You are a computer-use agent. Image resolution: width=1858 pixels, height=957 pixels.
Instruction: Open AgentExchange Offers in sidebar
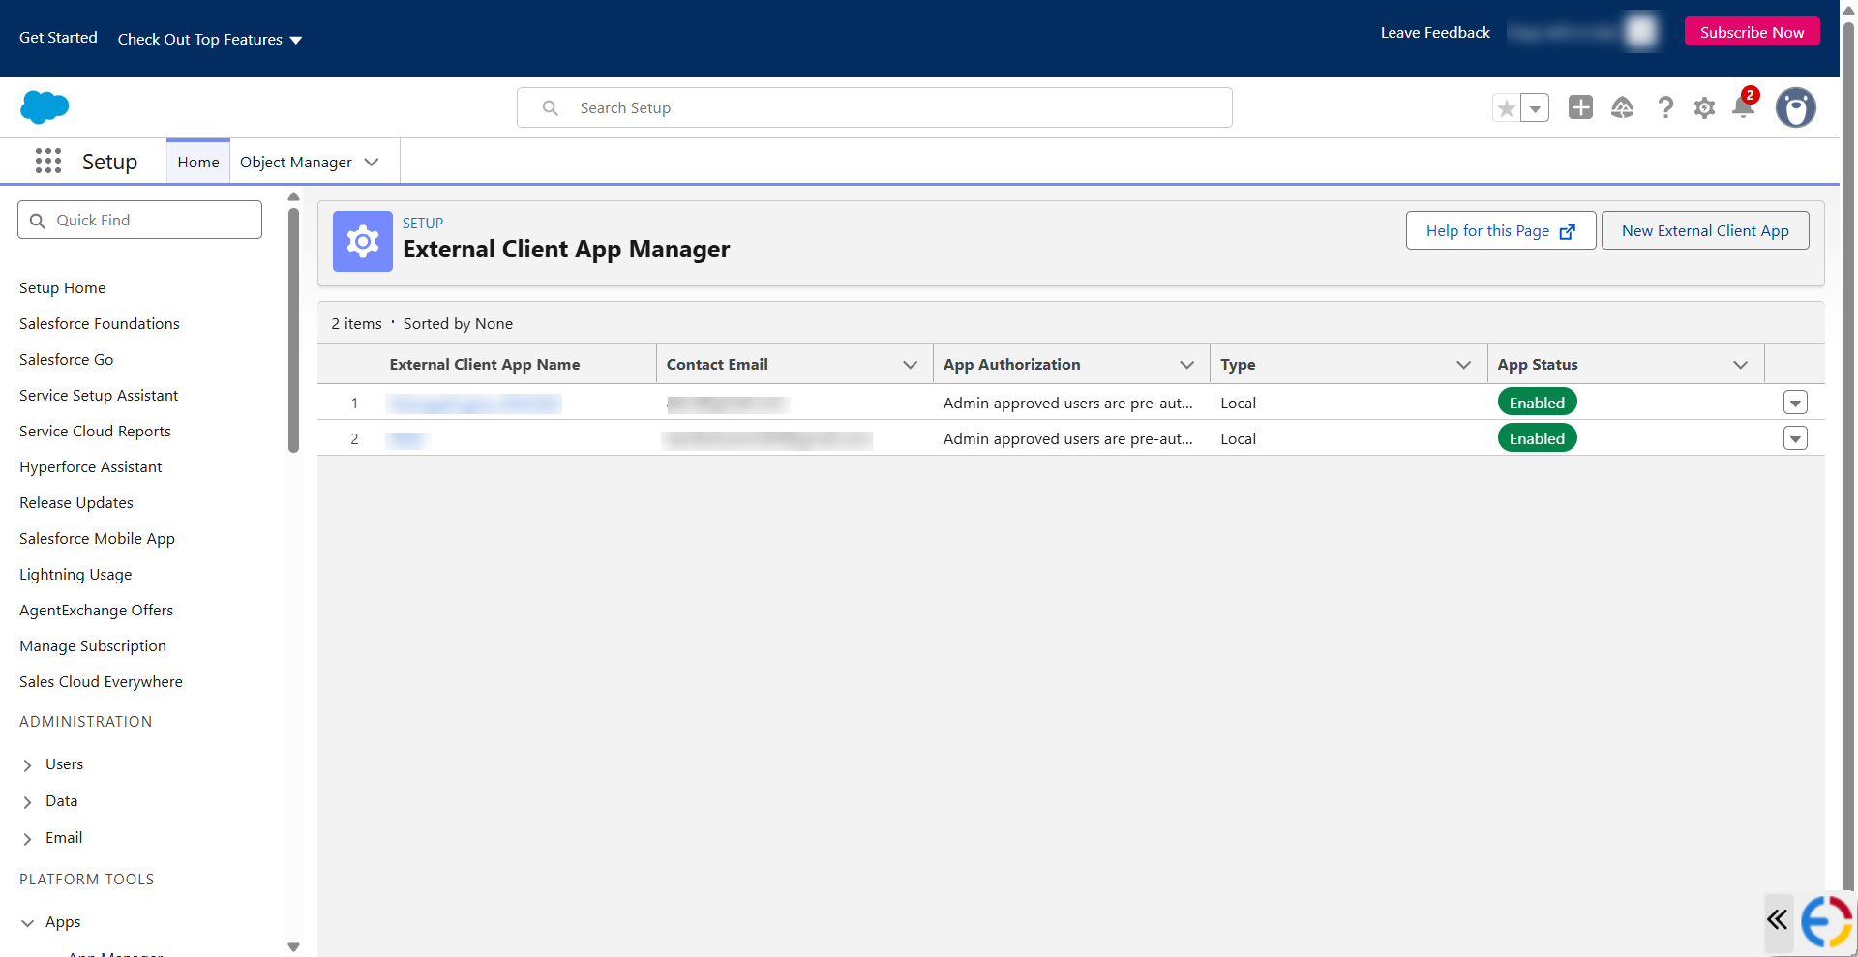point(97,610)
